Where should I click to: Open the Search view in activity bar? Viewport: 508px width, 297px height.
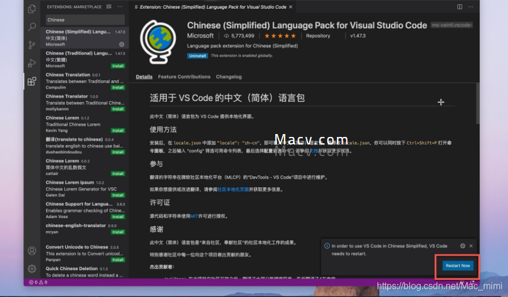pos(32,27)
